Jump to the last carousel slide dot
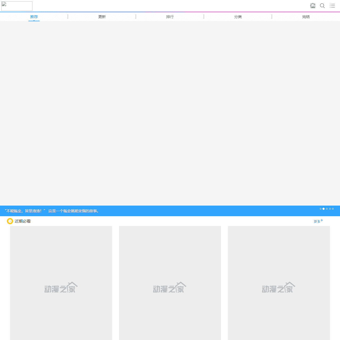This screenshot has width=340, height=340. pos(333,209)
